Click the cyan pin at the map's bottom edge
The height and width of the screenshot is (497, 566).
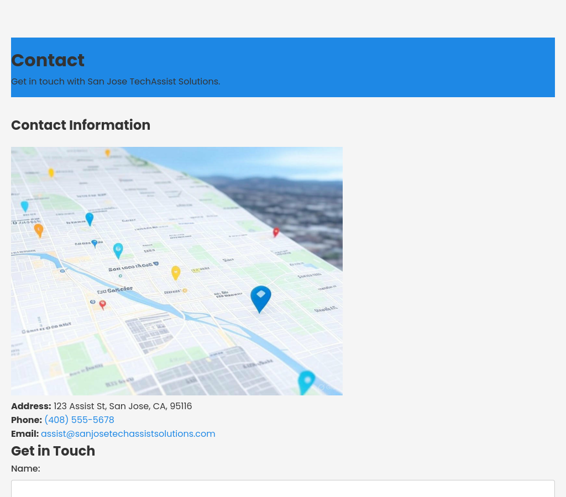[x=306, y=381]
